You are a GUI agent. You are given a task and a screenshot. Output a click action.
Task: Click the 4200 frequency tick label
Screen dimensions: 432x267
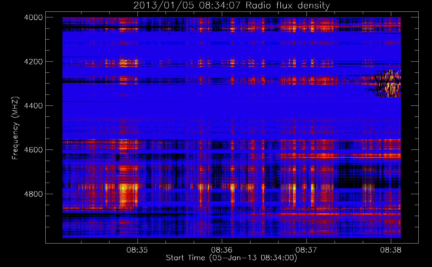33,62
